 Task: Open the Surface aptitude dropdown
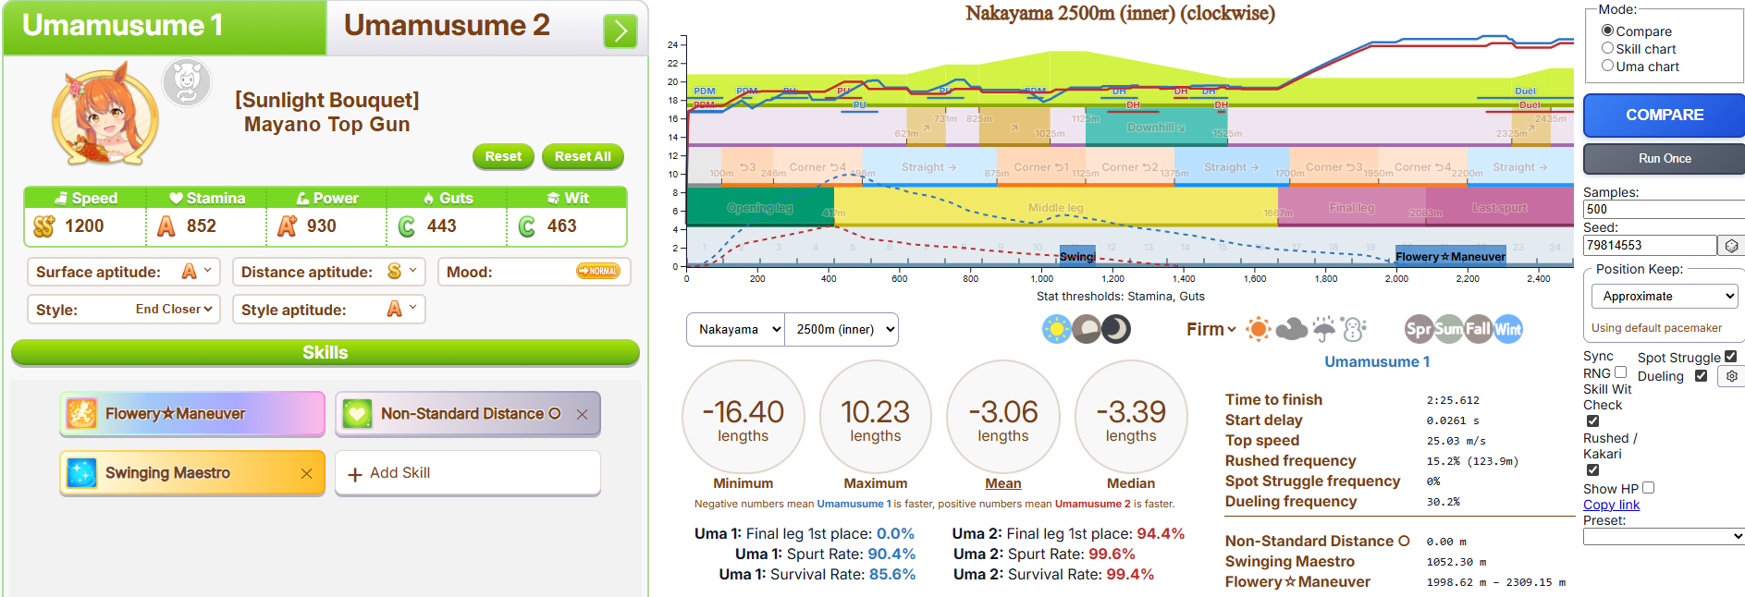(x=197, y=272)
